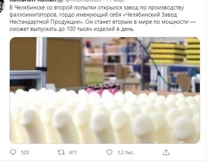Like the tweet with heart icon
The height and width of the screenshot is (162, 207).
click(109, 152)
